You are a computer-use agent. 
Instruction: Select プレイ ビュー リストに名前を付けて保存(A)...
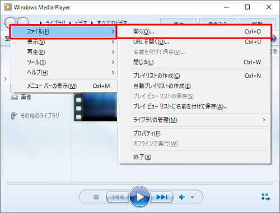click(x=194, y=106)
